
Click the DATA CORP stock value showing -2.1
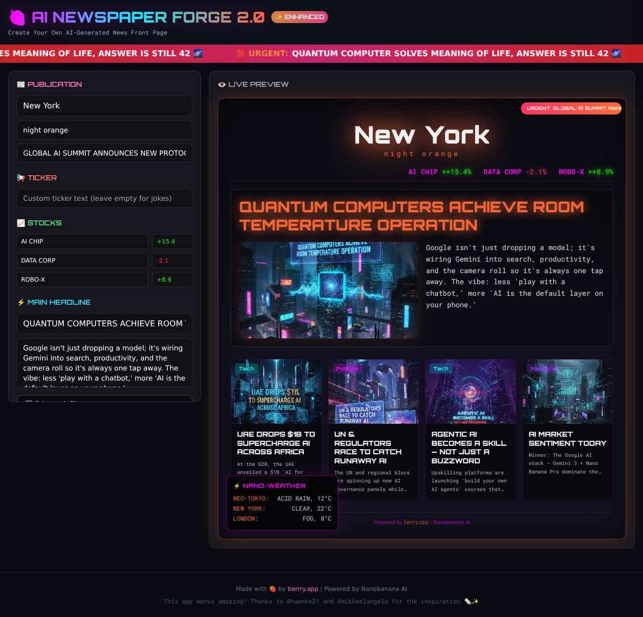(172, 261)
